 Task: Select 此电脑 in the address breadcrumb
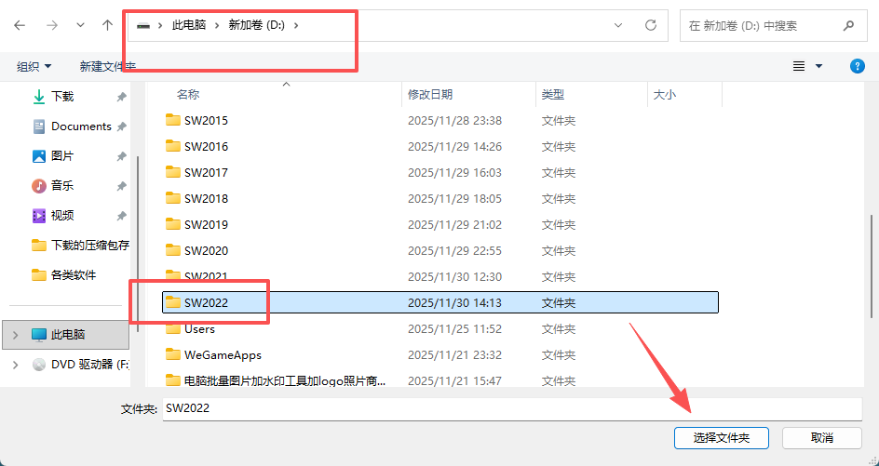point(189,25)
